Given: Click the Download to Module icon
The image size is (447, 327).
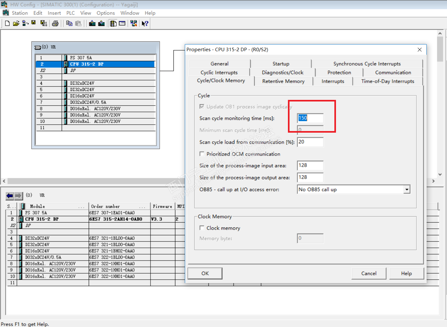Looking at the screenshot, I should pos(92,24).
